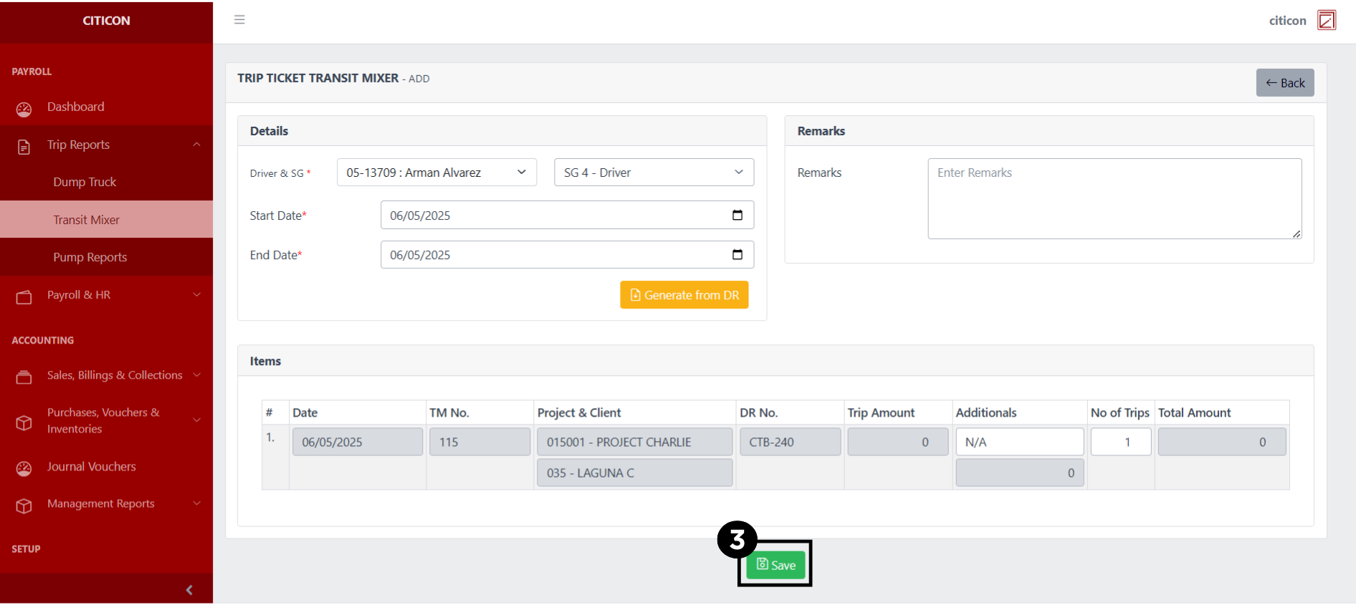Click Generate from DR button
Viewport: 1356px width, 605px height.
pyautogui.click(x=684, y=295)
